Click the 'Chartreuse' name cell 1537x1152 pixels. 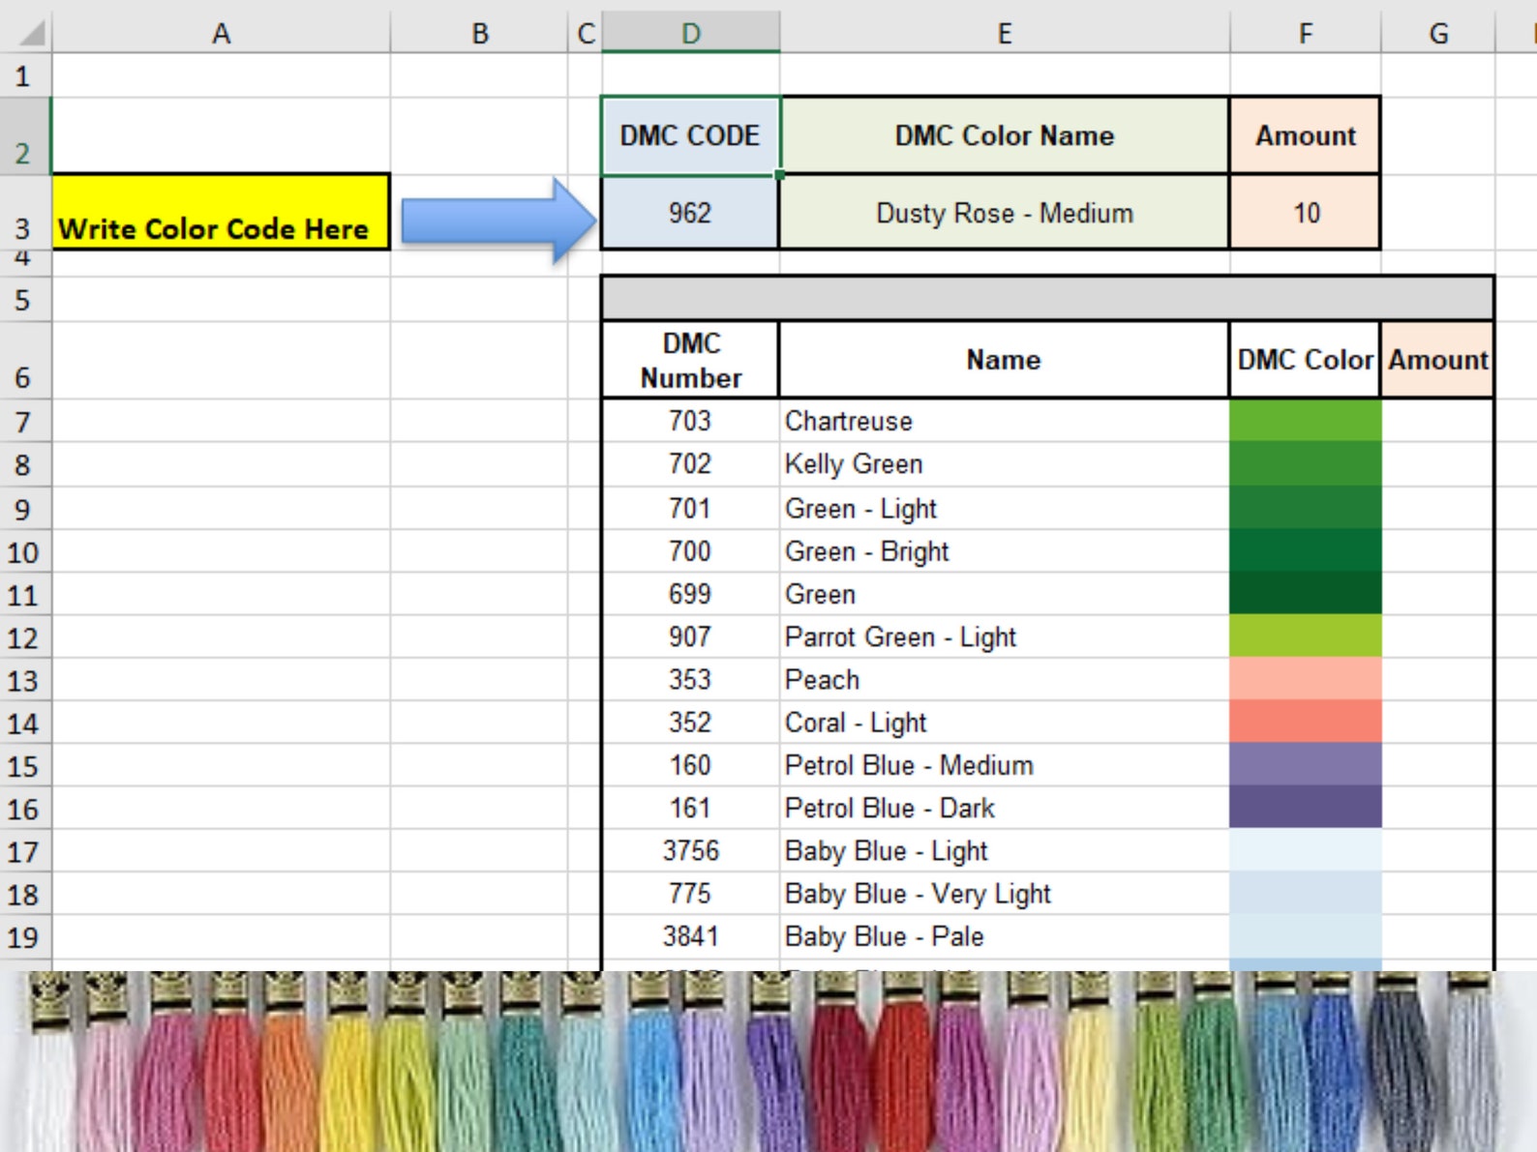[1004, 421]
